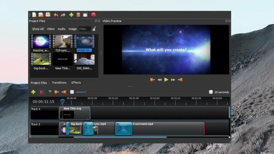
Task: Select the big-buck-... file thumbnail
Action: (x=41, y=59)
